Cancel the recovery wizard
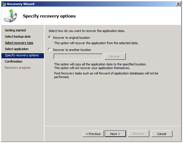This screenshot has width=183, height=143. coord(162,134)
